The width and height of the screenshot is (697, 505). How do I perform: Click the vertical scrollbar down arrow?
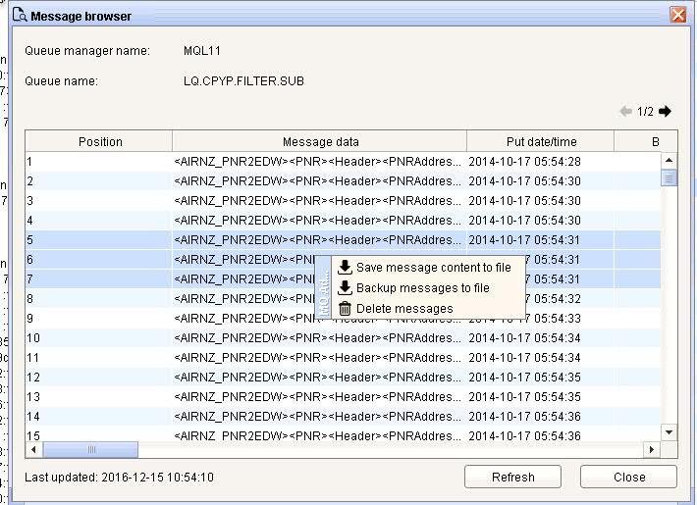click(x=669, y=432)
